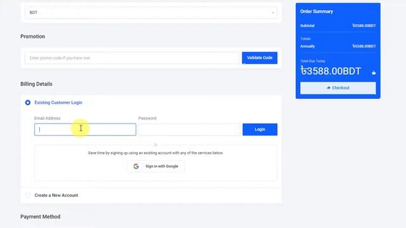This screenshot has width=406, height=228.
Task: Click into the Password field
Action: click(x=190, y=129)
